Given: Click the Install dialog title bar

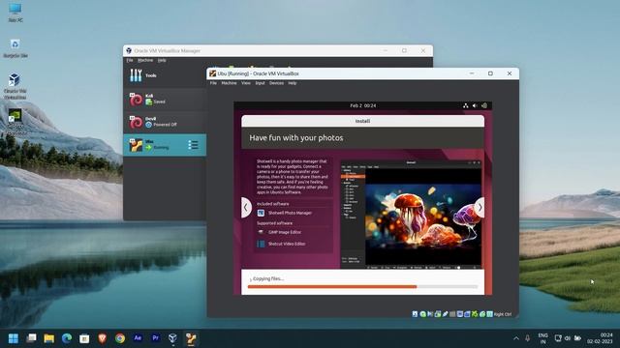Looking at the screenshot, I should click(362, 121).
